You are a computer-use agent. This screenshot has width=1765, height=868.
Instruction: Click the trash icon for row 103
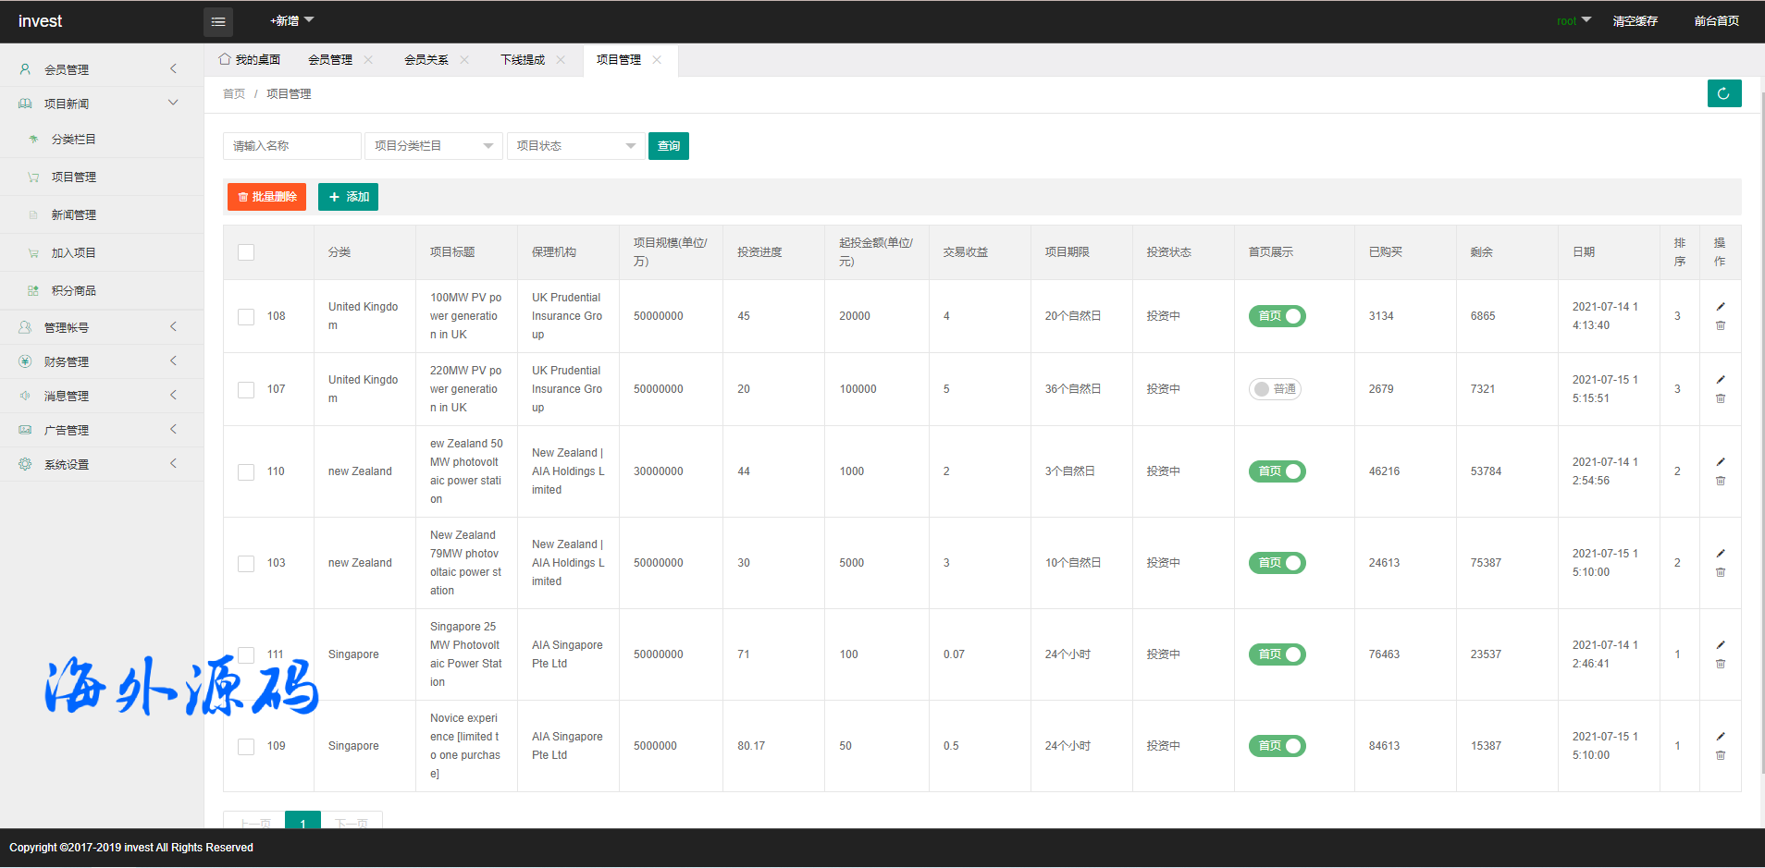tap(1721, 572)
